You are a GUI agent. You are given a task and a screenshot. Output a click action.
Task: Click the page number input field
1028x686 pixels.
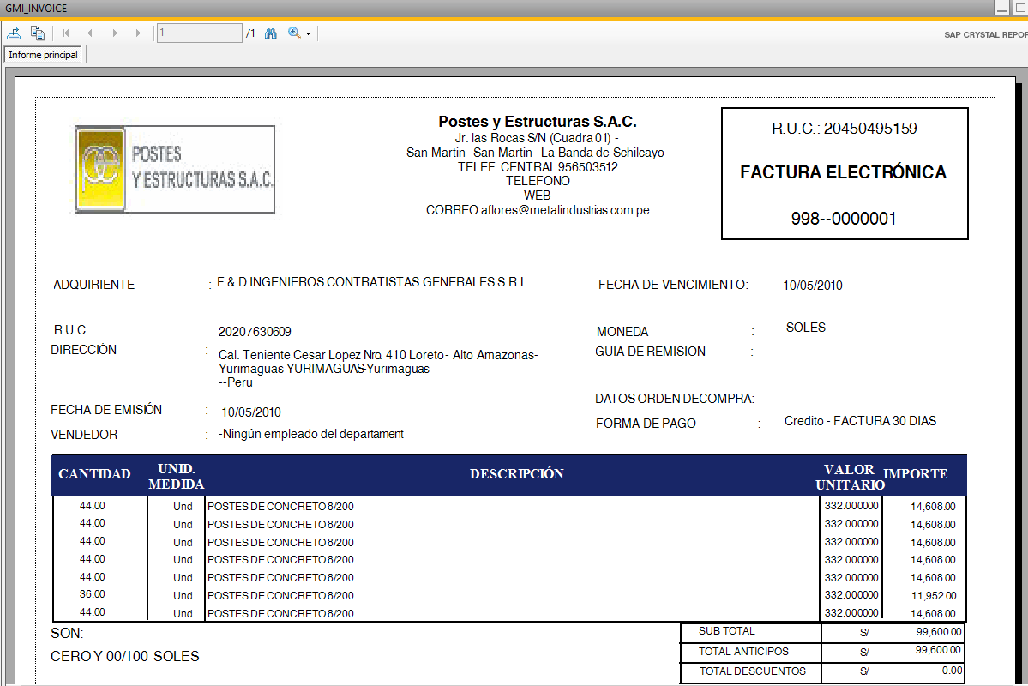coord(199,33)
